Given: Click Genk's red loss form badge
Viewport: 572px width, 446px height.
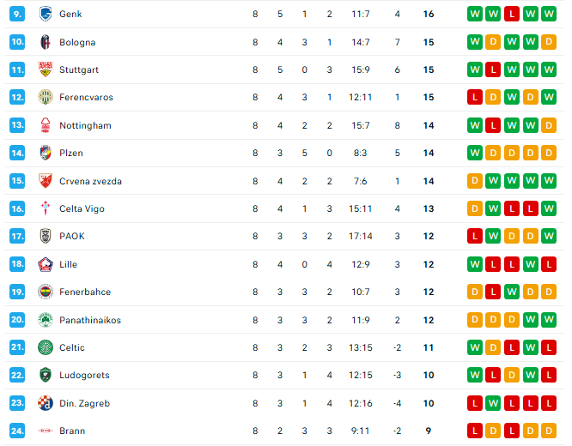Looking at the screenshot, I should [x=512, y=14].
